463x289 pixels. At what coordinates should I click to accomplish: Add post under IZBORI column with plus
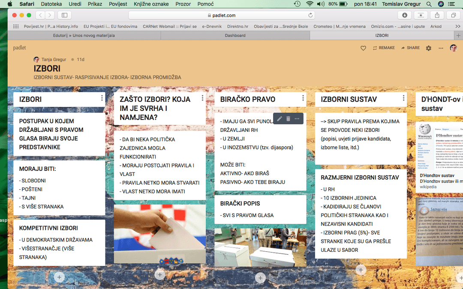coord(59,277)
